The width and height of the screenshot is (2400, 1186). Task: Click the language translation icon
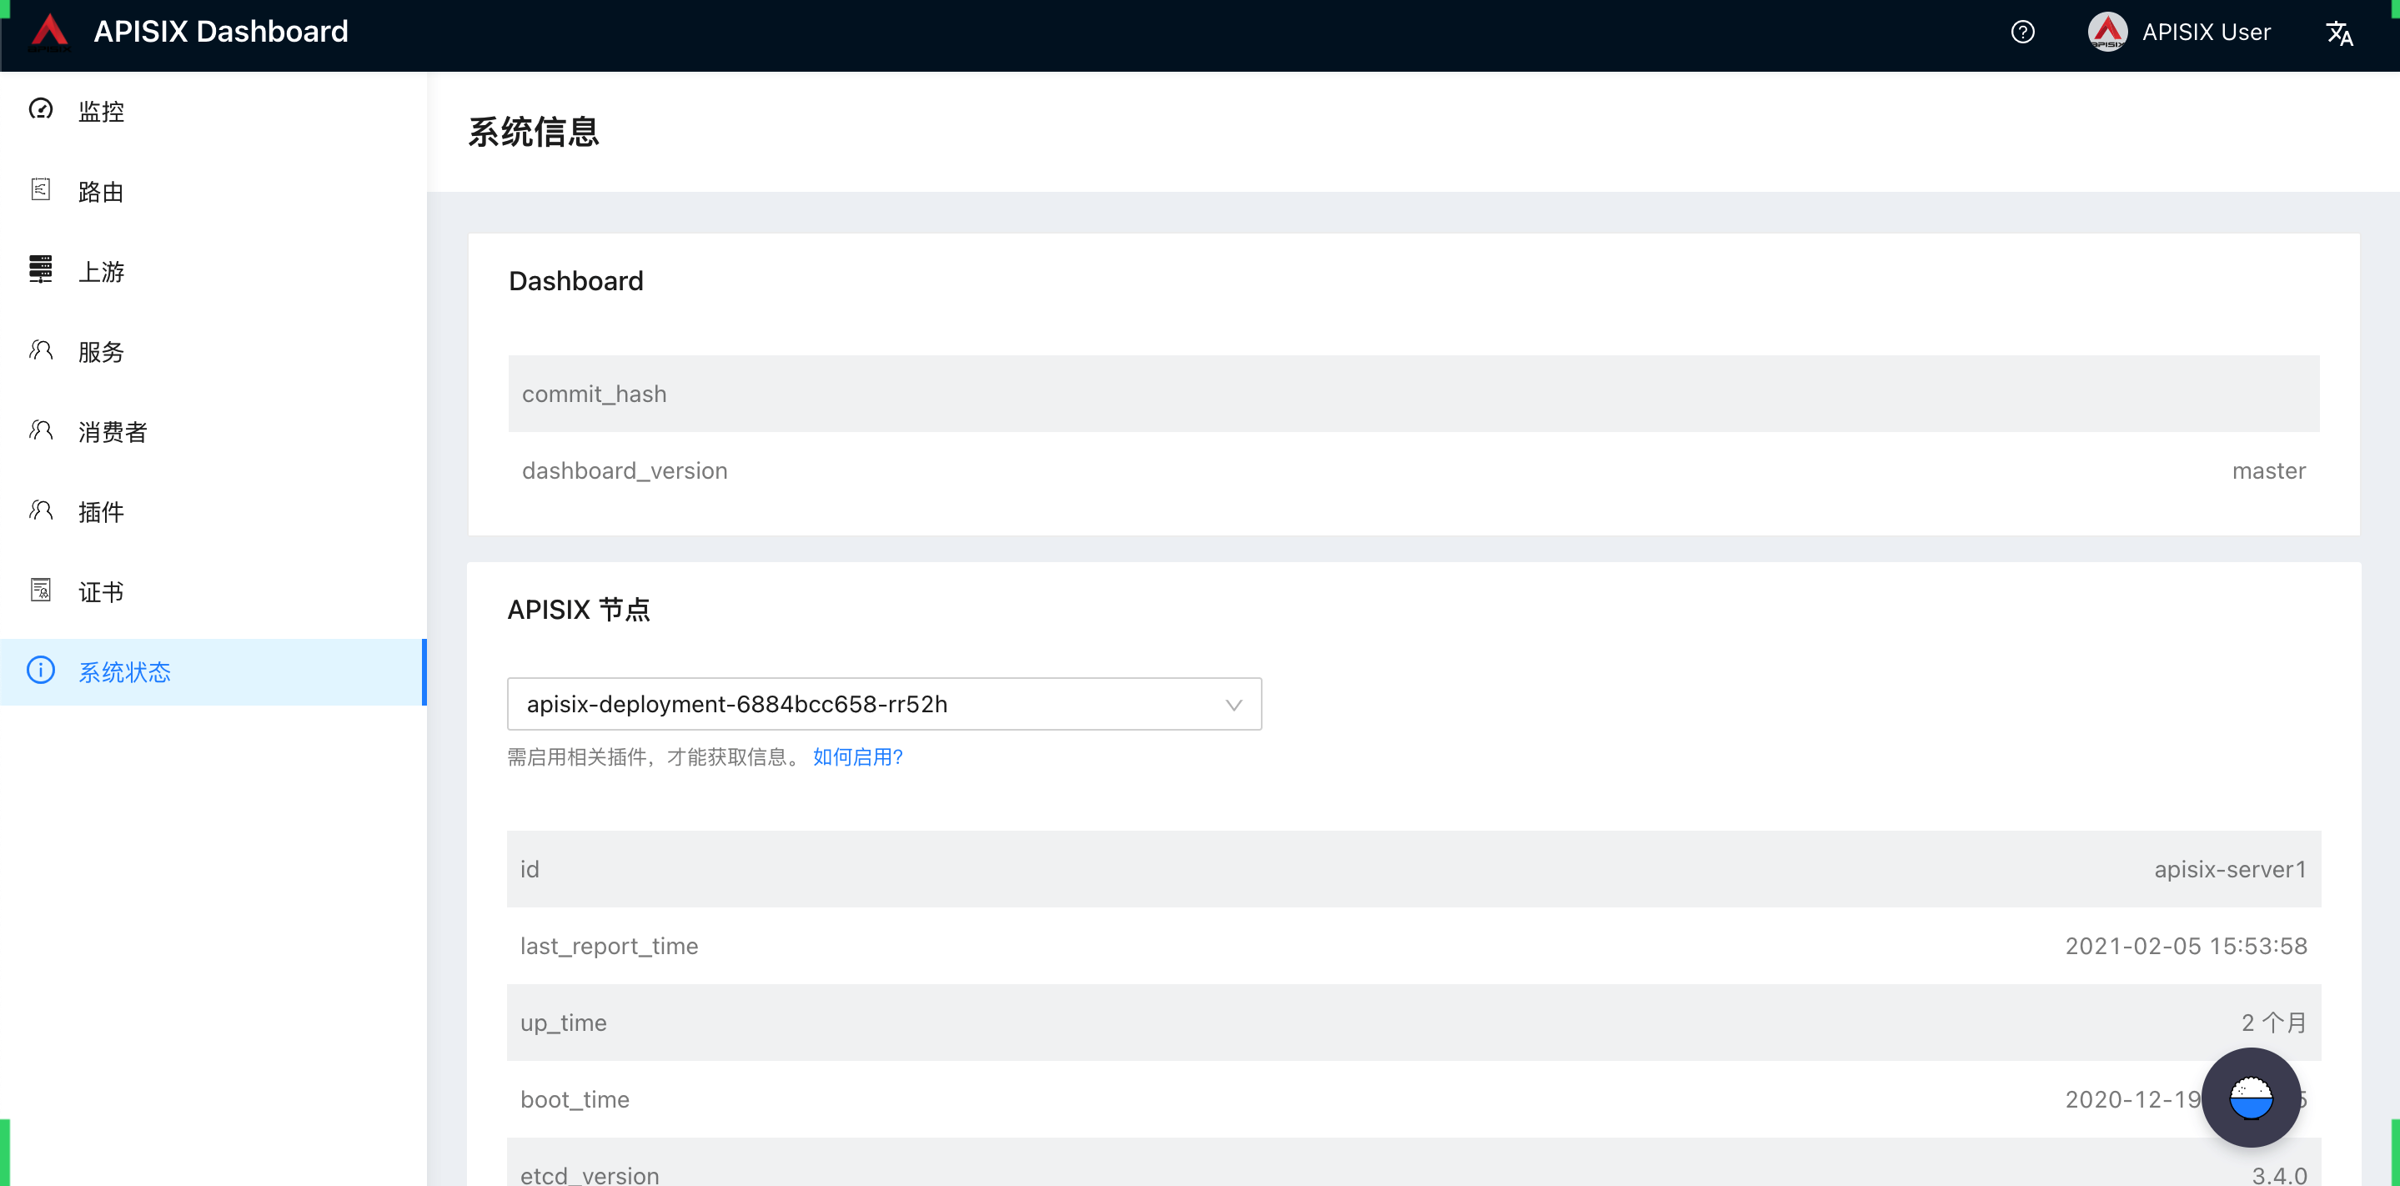pyautogui.click(x=2338, y=33)
